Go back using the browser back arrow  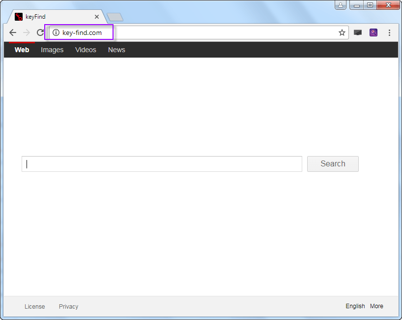(x=13, y=32)
